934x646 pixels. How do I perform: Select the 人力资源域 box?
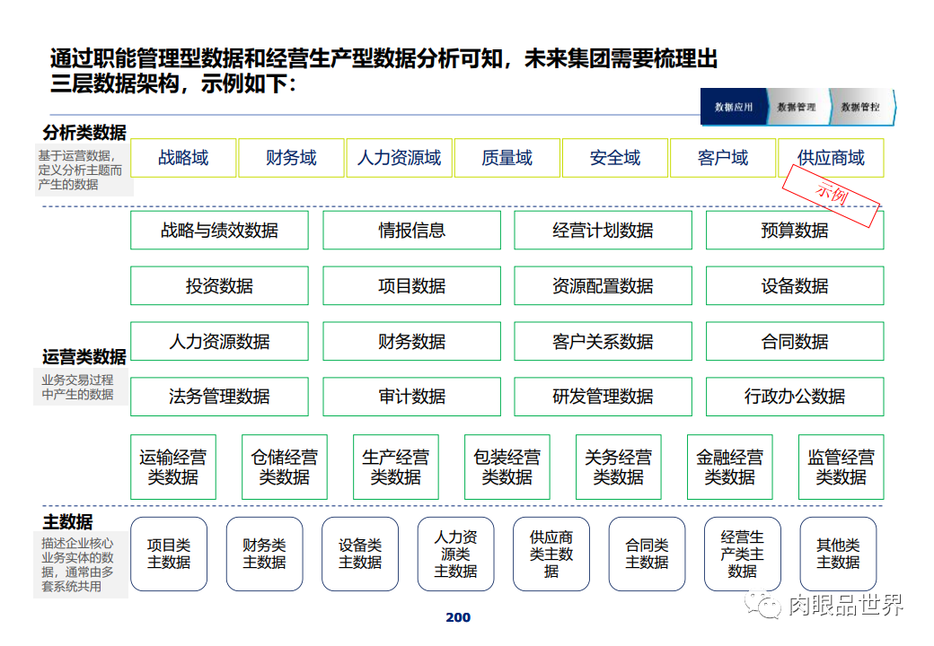(399, 158)
